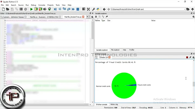
Task: Run selection or current line icon
Action: (45, 9)
